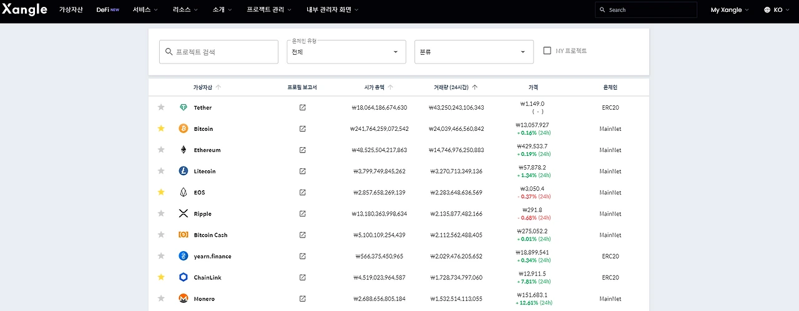Click the 프로젝트 검색 search field
799x311 pixels.
click(x=218, y=52)
